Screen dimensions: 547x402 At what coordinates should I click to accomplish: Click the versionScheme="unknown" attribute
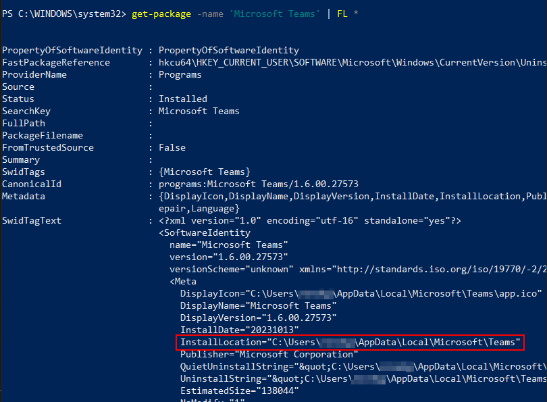pyautogui.click(x=231, y=270)
